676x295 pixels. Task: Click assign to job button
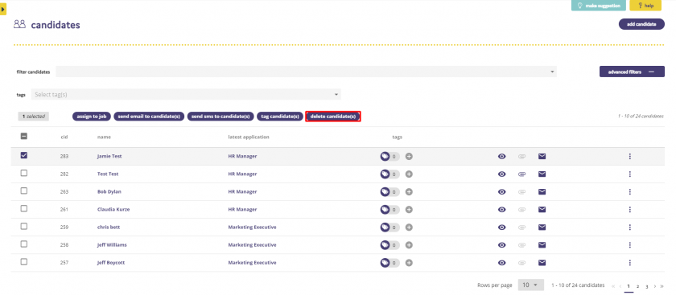[x=92, y=117]
